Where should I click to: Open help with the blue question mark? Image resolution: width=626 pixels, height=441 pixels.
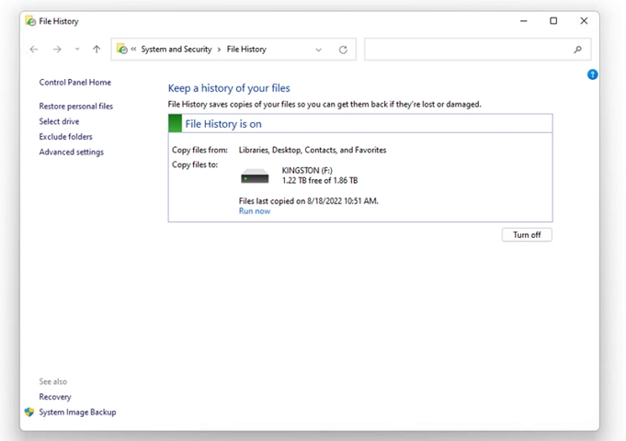592,74
